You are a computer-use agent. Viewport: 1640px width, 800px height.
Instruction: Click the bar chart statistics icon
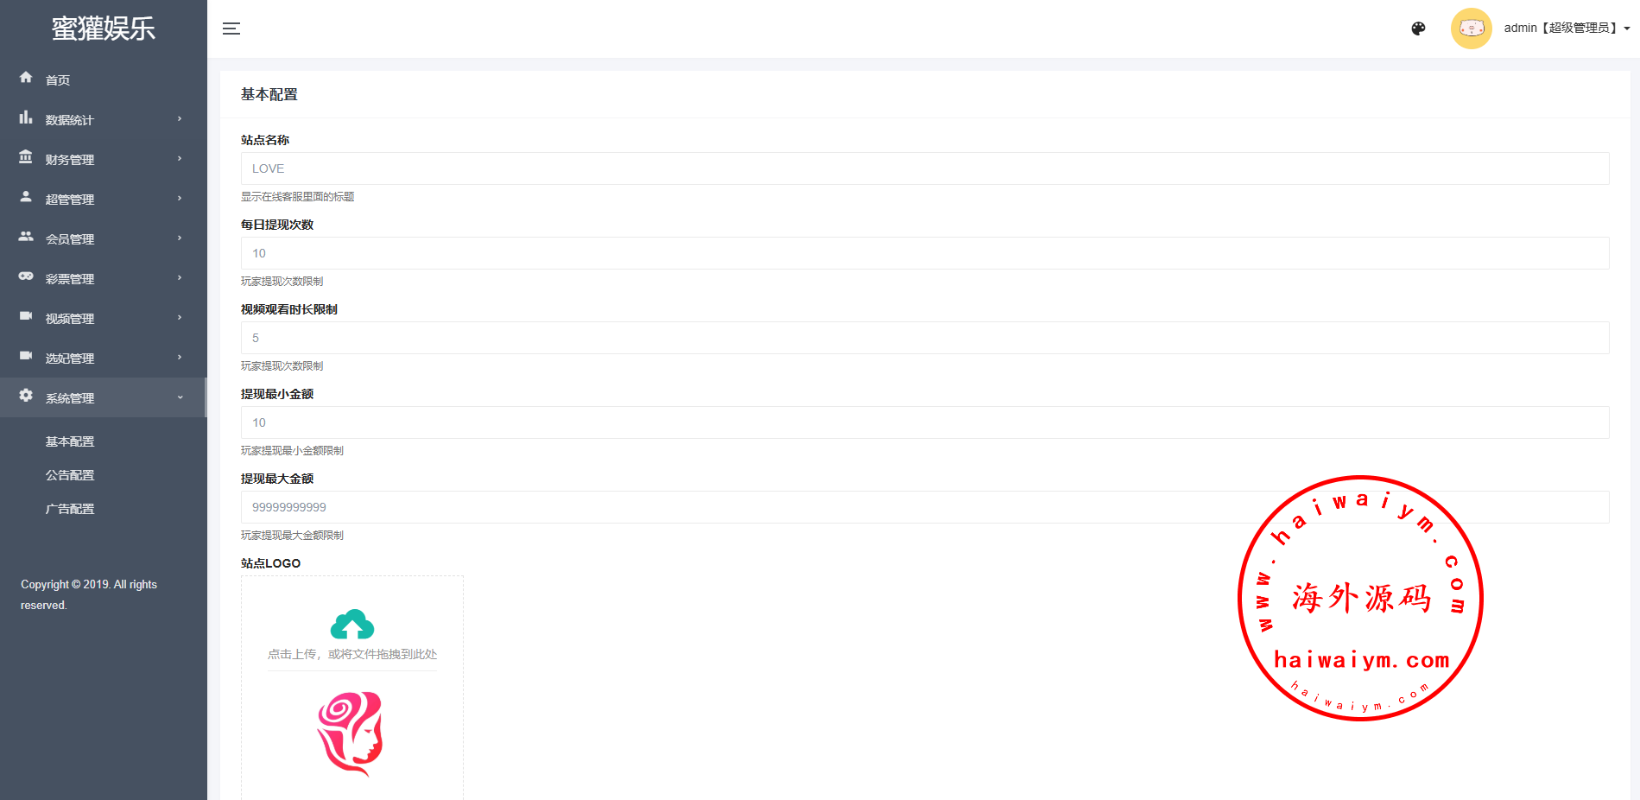pyautogui.click(x=26, y=117)
